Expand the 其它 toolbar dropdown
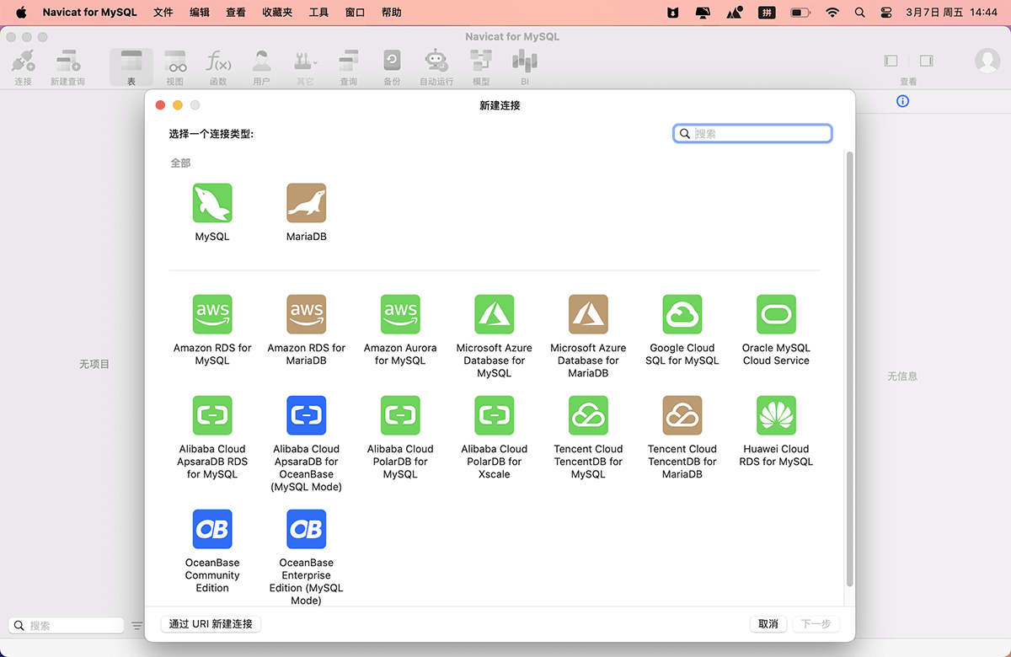This screenshot has height=657, width=1011. [x=305, y=67]
